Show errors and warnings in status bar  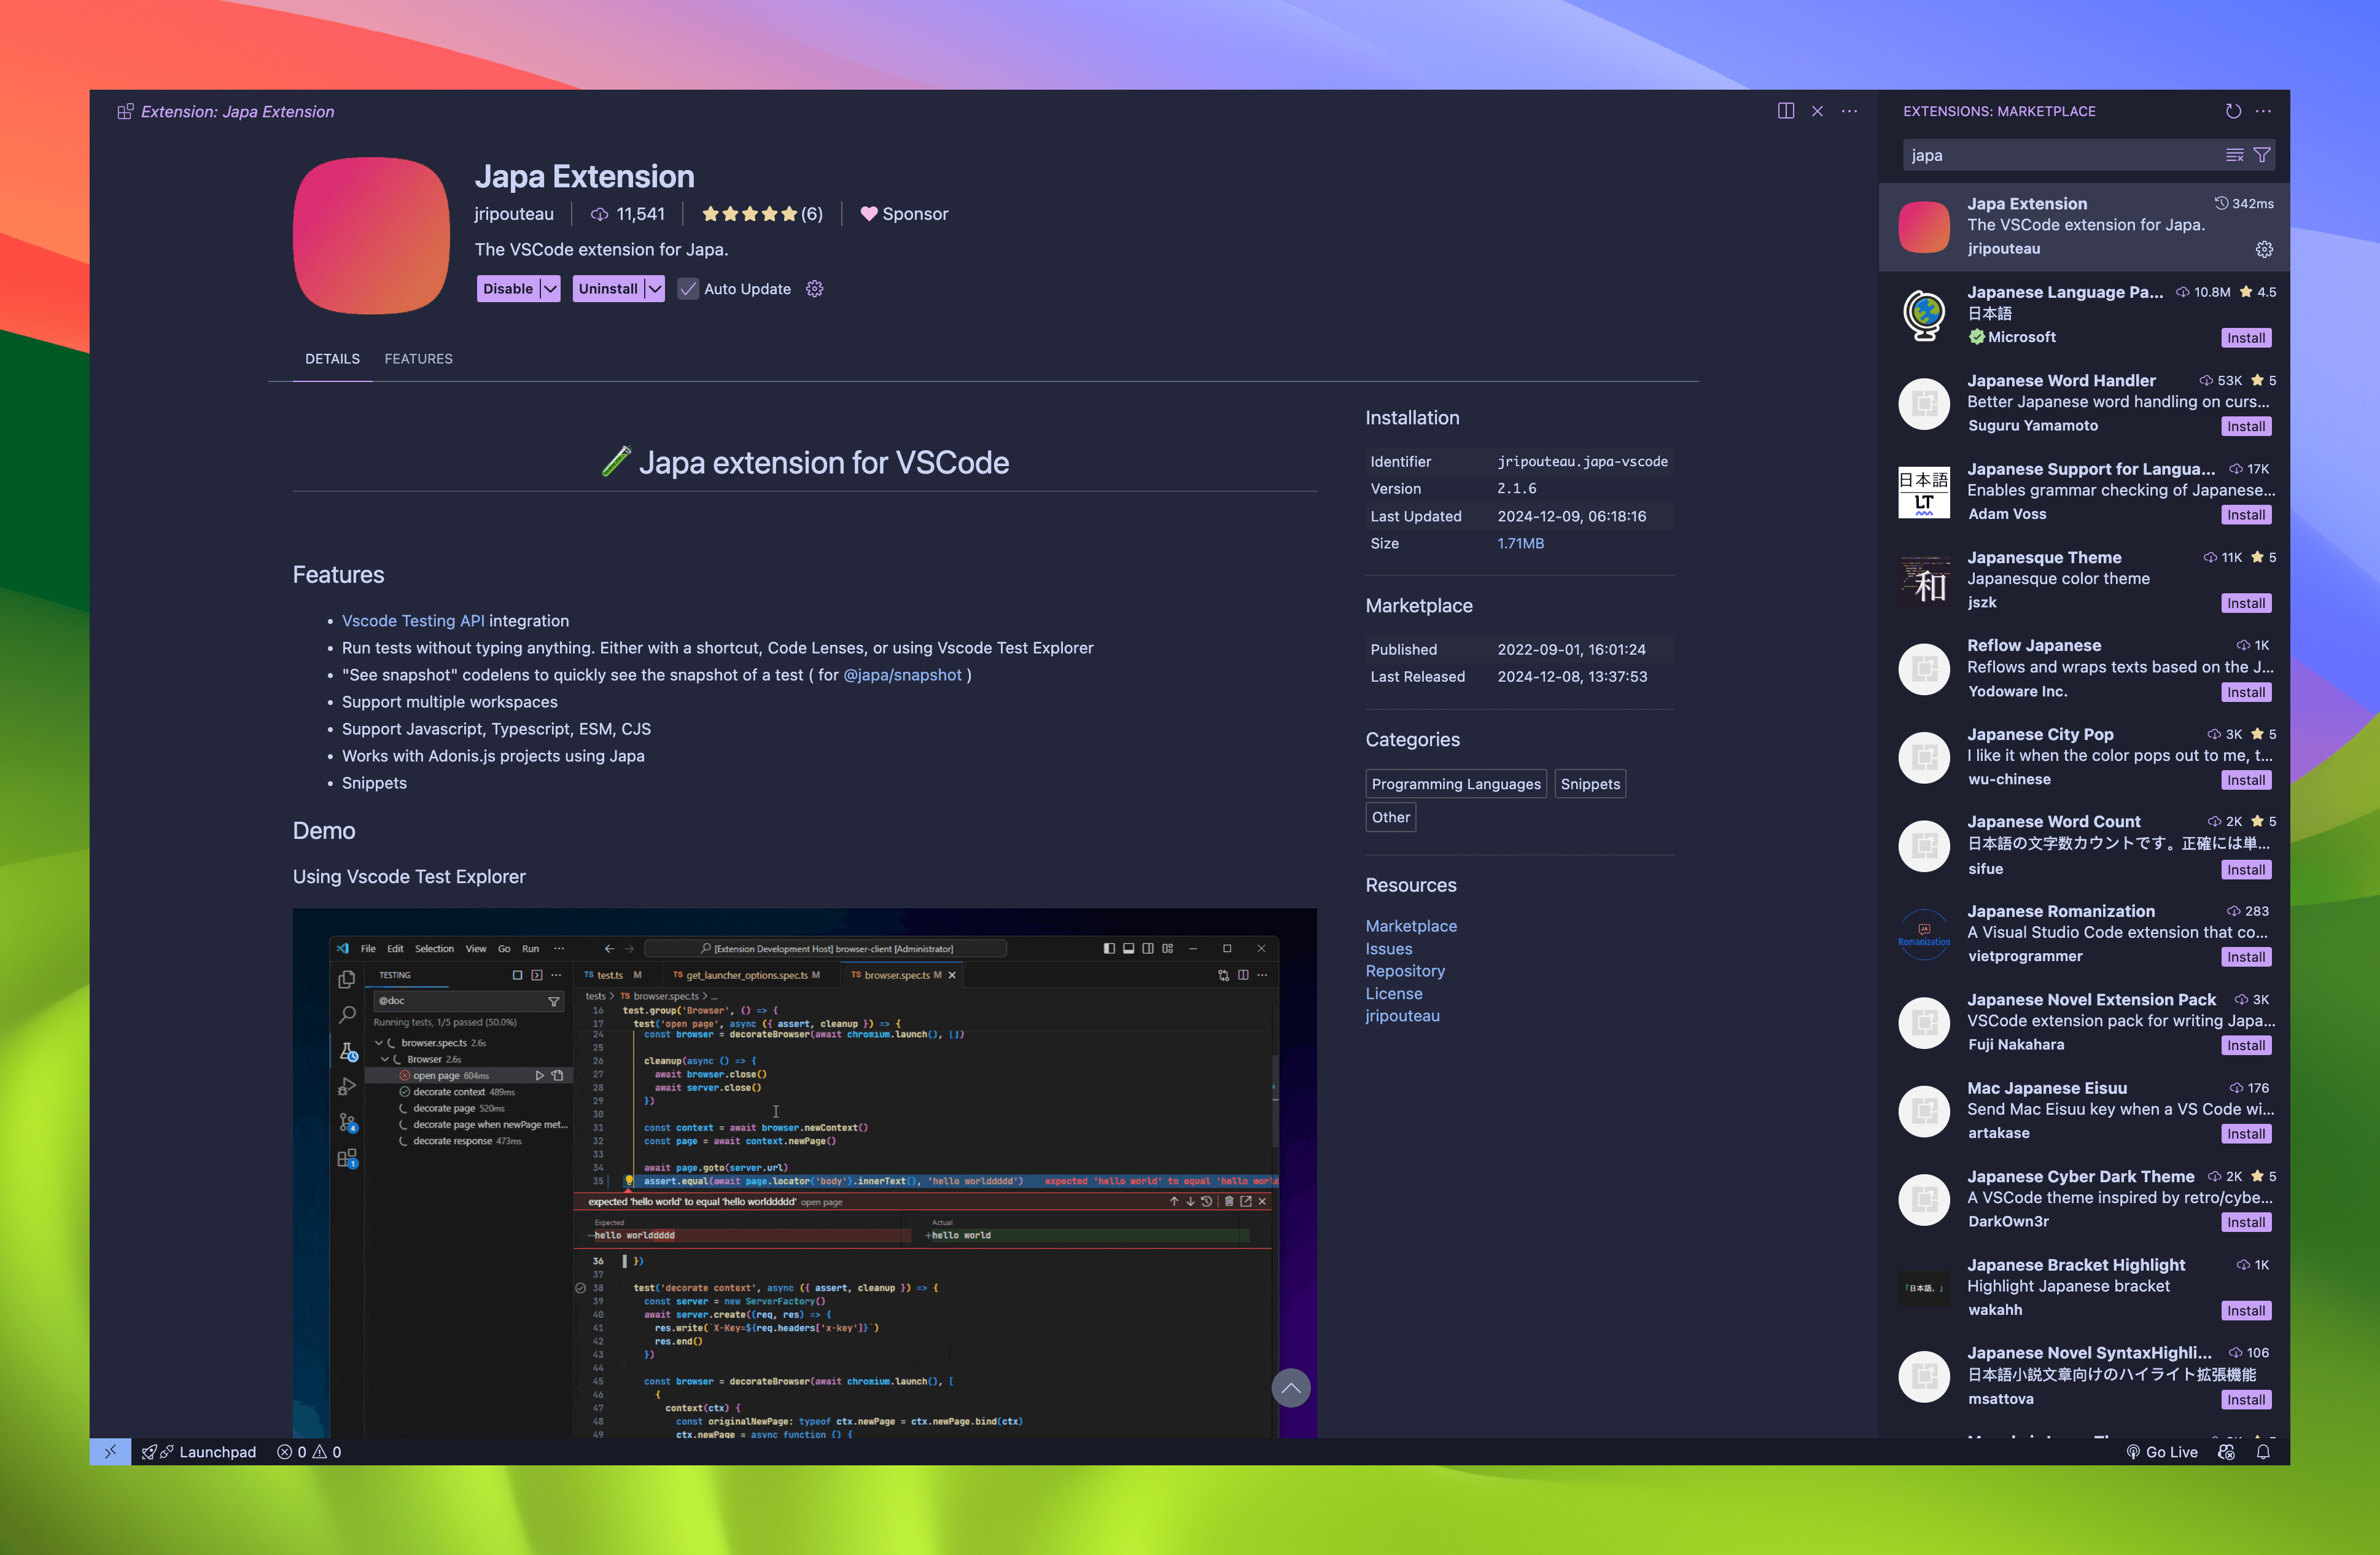pyautogui.click(x=309, y=1451)
